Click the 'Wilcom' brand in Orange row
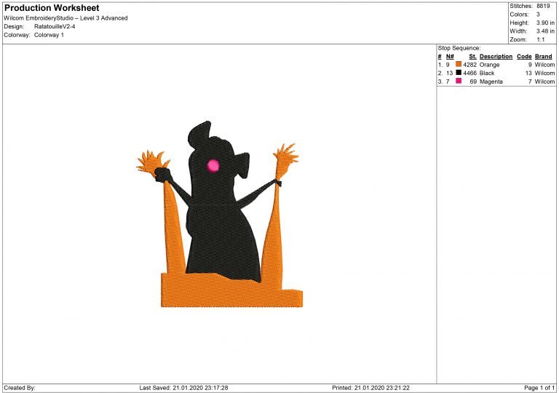The width and height of the screenshot is (559, 393). 544,65
